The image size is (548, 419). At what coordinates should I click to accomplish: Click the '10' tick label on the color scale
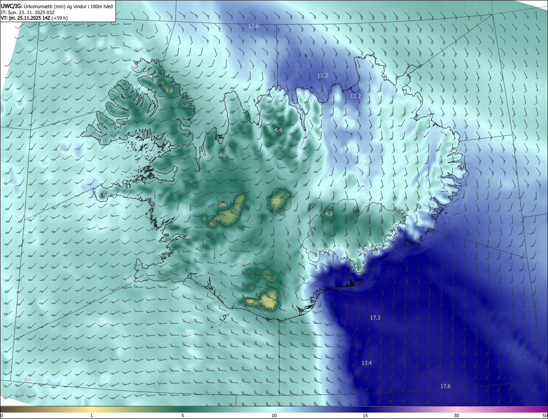pos(274,416)
